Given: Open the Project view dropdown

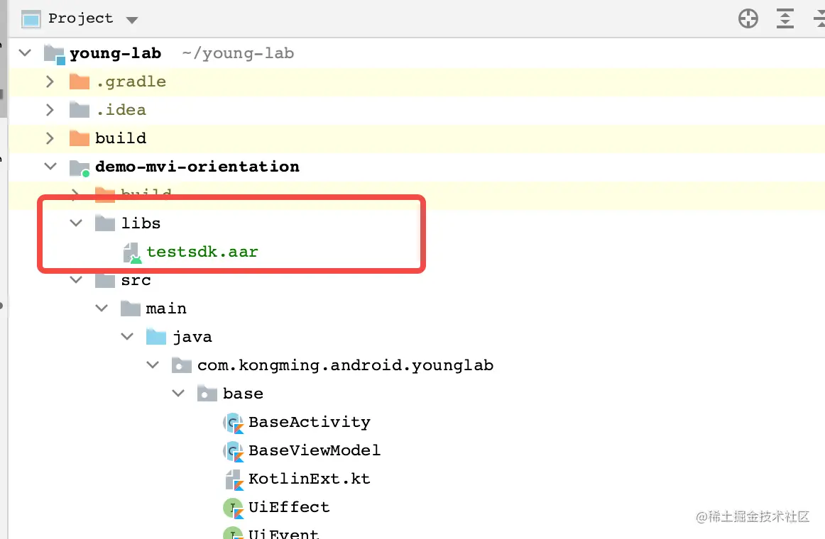Looking at the screenshot, I should tap(132, 19).
